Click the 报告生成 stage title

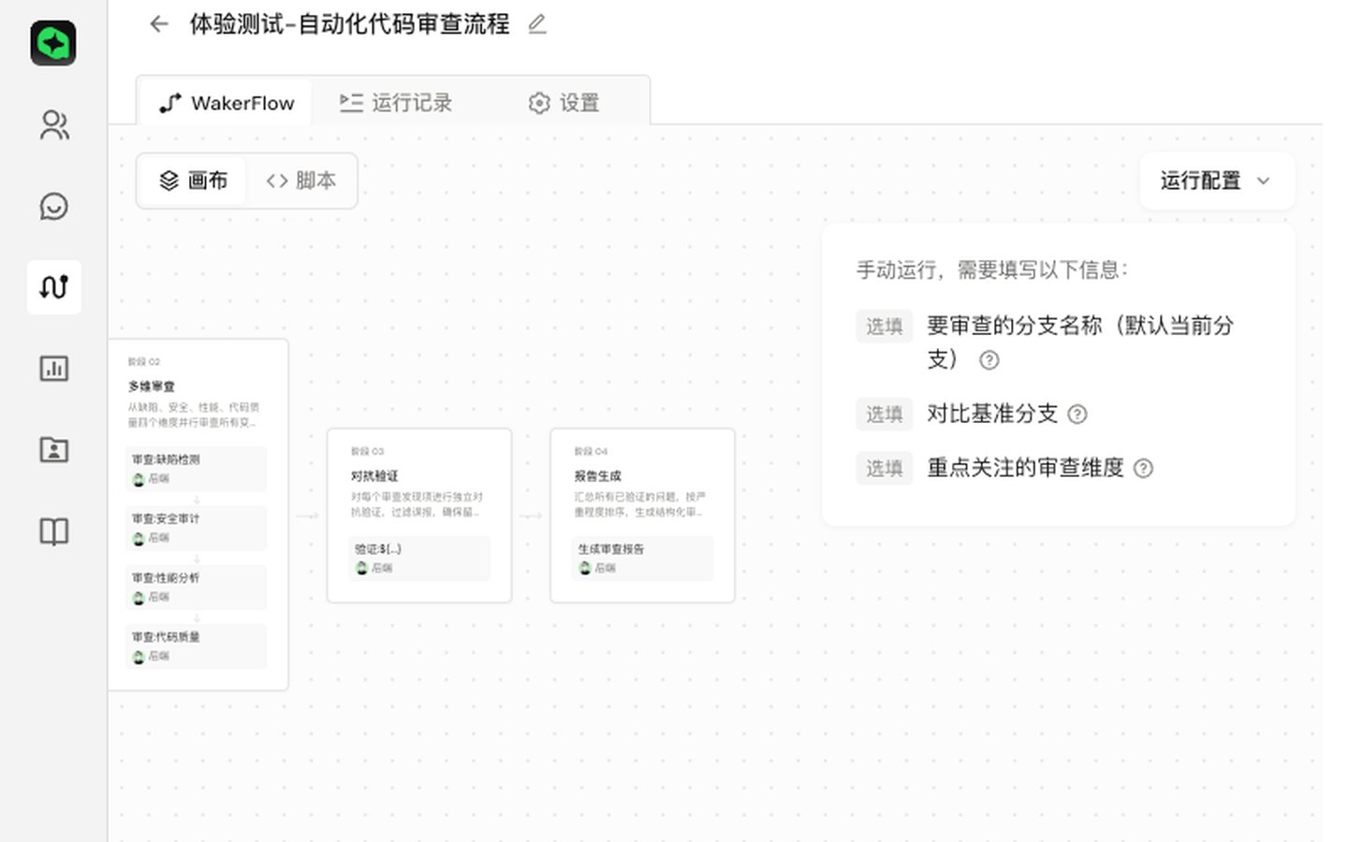click(x=598, y=476)
